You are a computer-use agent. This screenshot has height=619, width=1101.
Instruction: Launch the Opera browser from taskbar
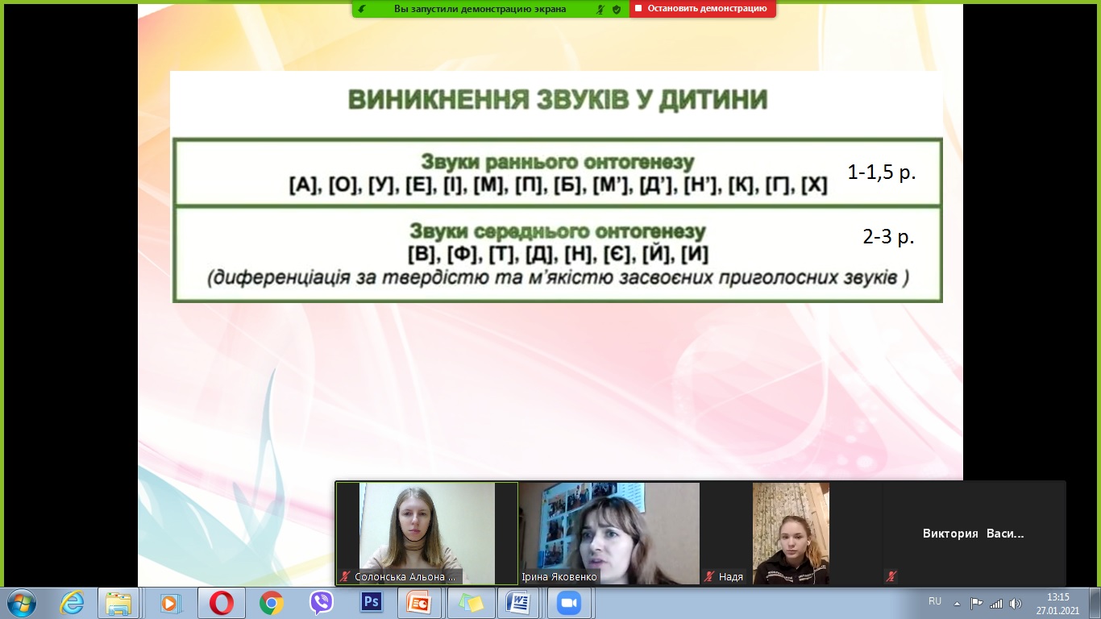tap(222, 603)
